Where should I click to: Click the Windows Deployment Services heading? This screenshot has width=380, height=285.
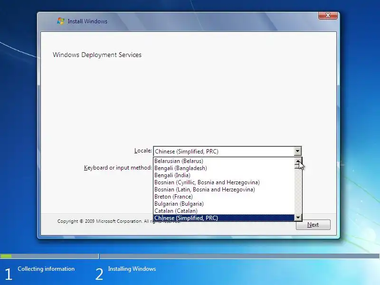97,55
